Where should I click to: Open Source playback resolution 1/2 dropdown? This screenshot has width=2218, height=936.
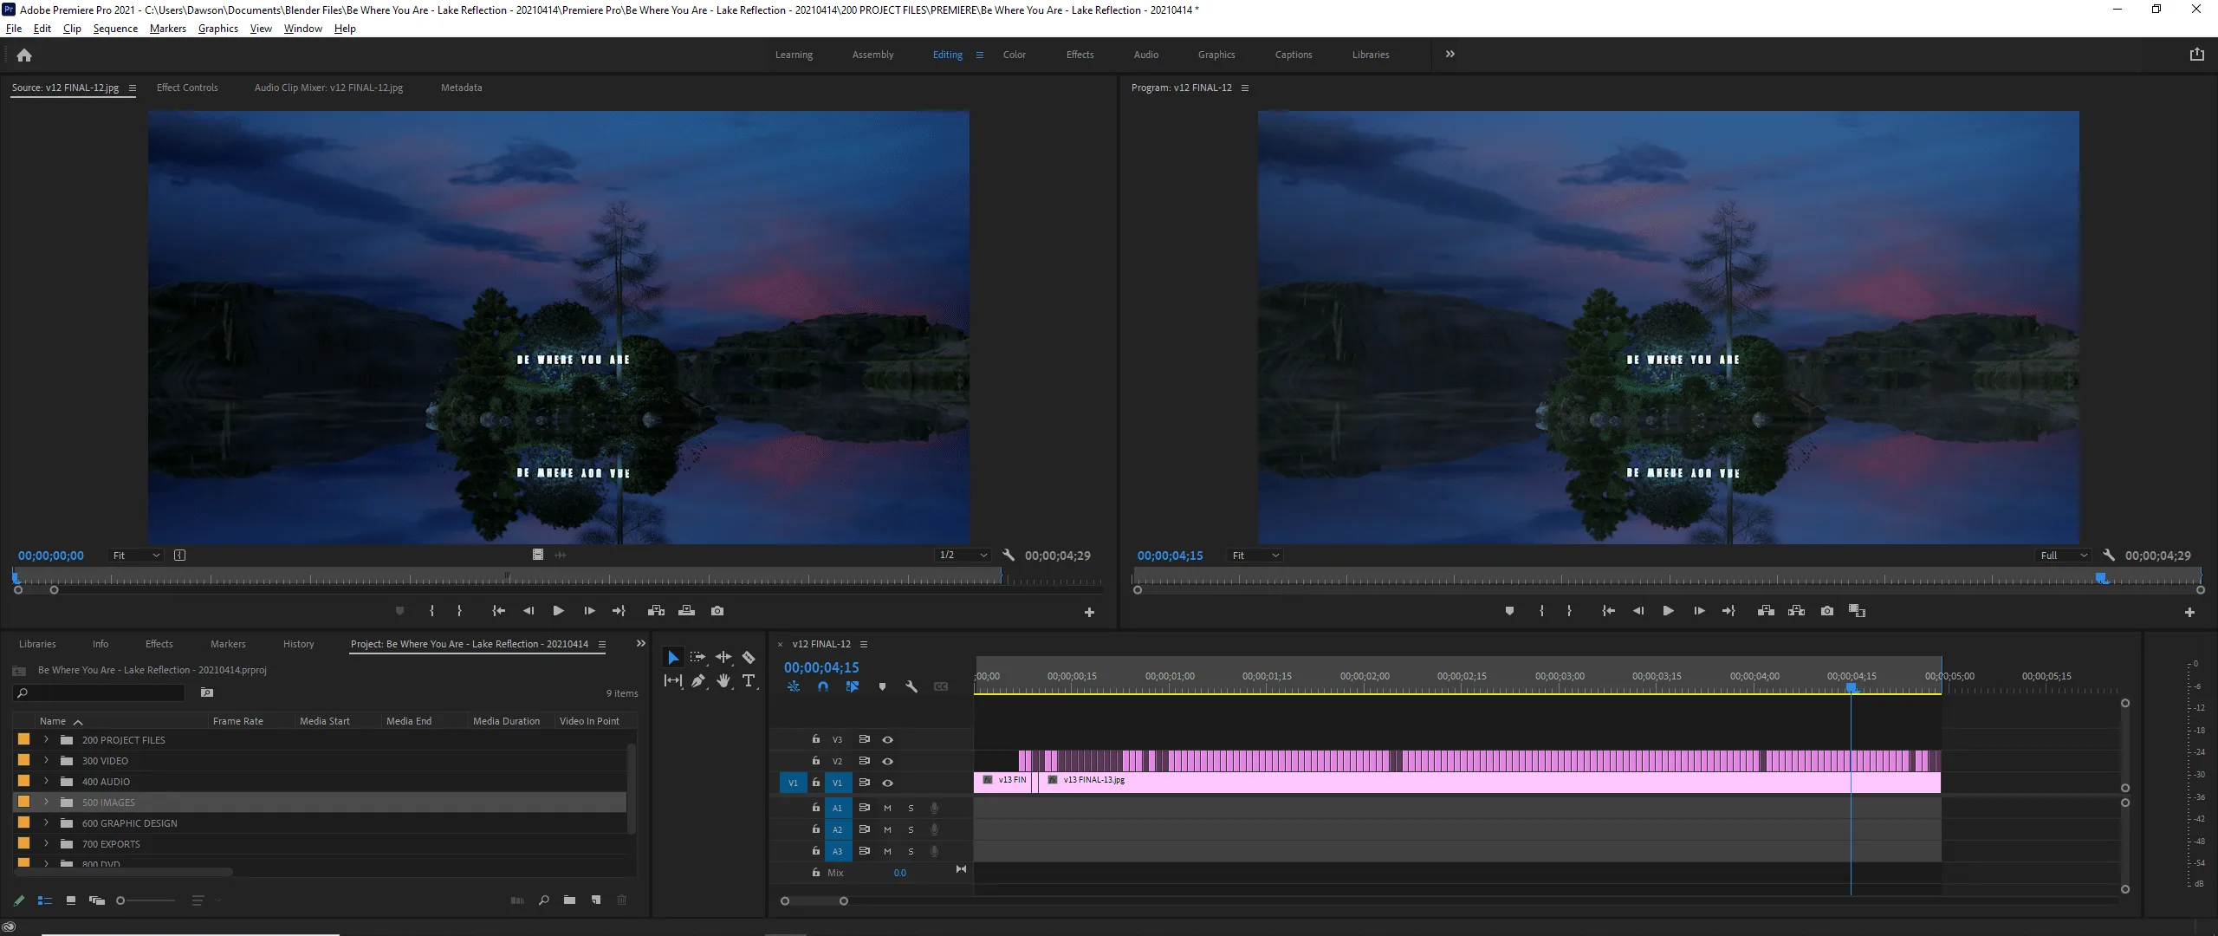pyautogui.click(x=963, y=556)
